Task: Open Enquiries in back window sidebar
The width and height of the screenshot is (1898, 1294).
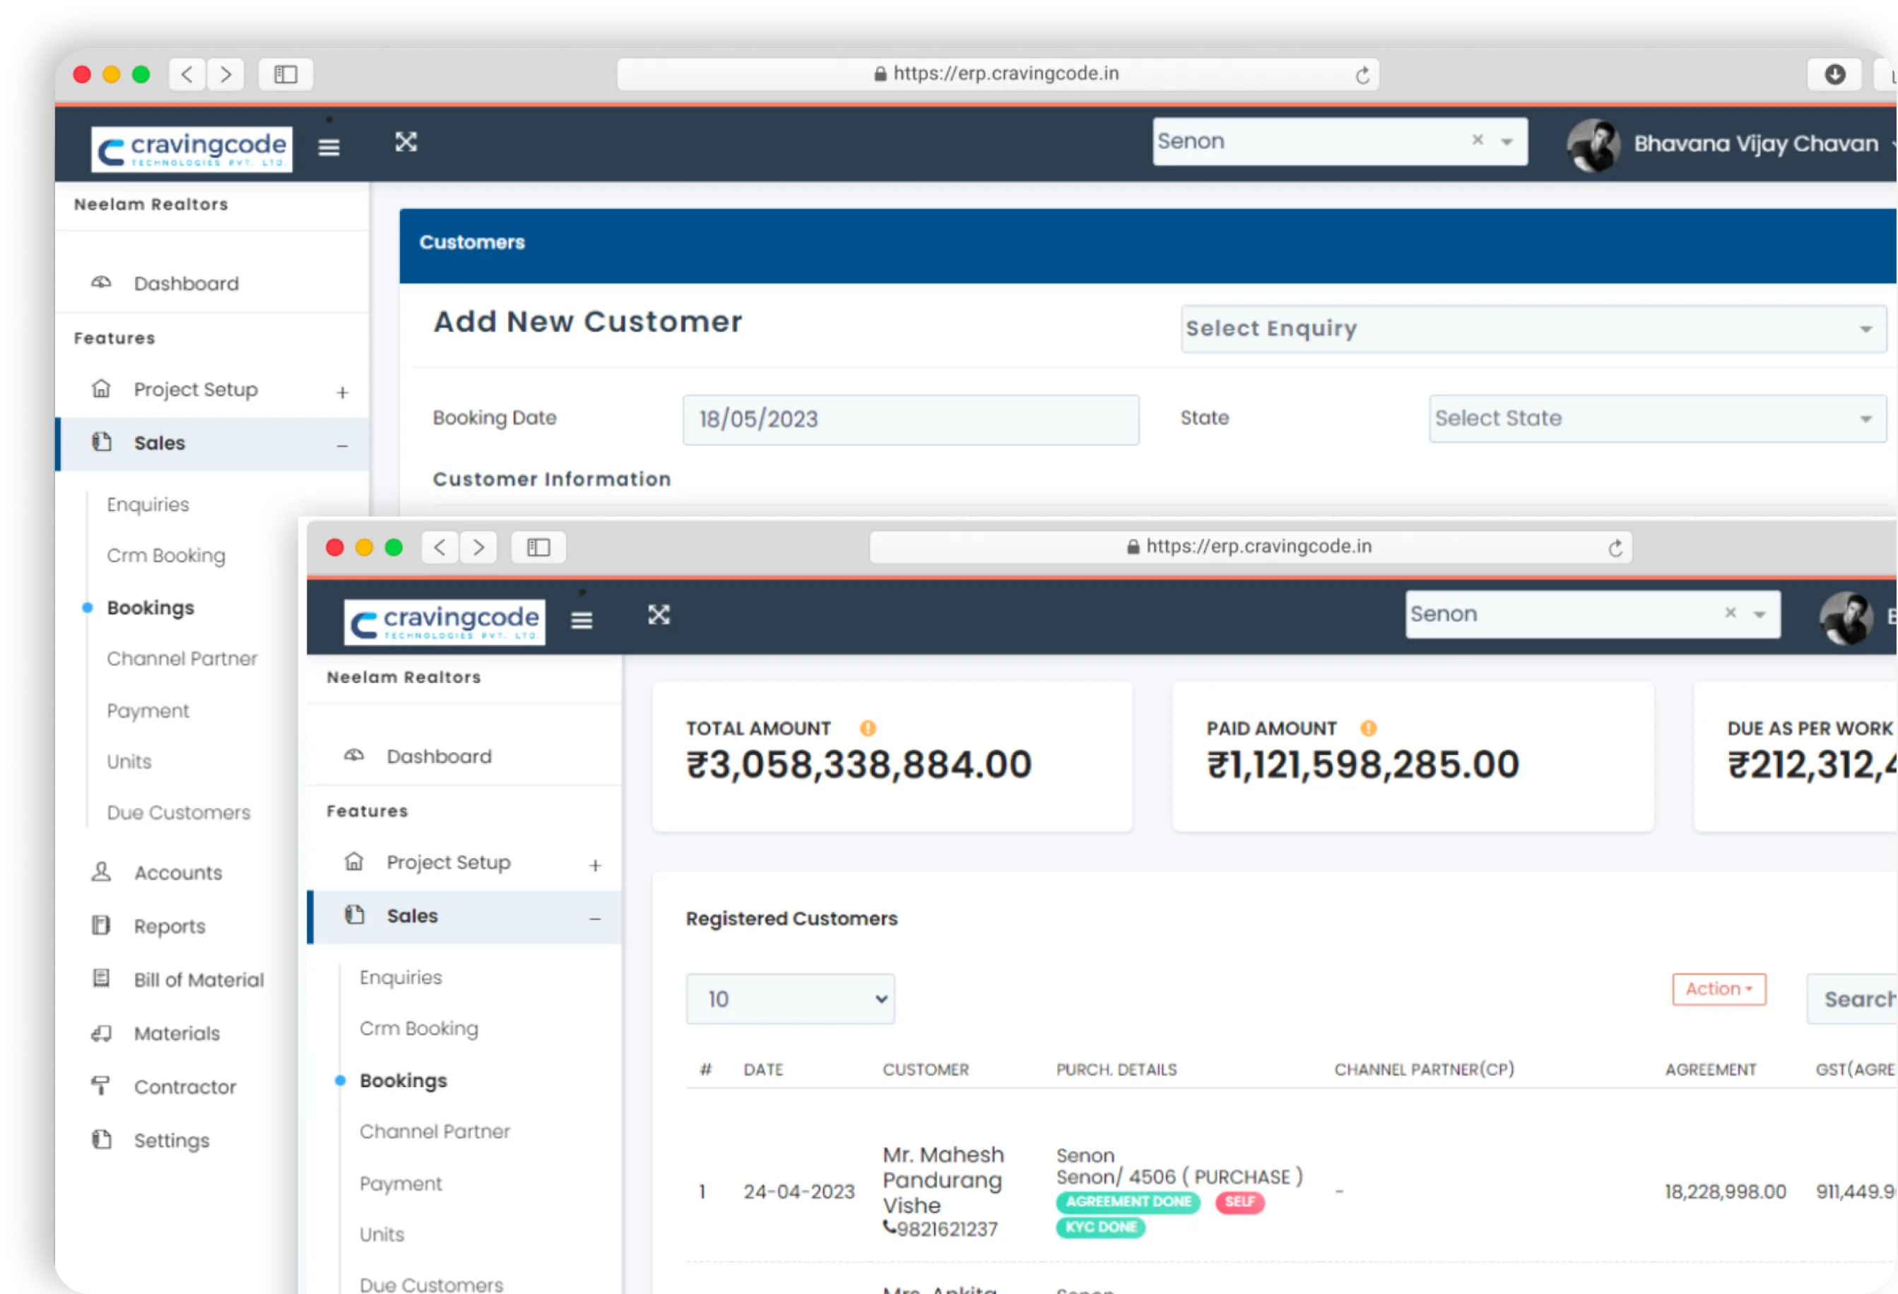Action: click(148, 505)
